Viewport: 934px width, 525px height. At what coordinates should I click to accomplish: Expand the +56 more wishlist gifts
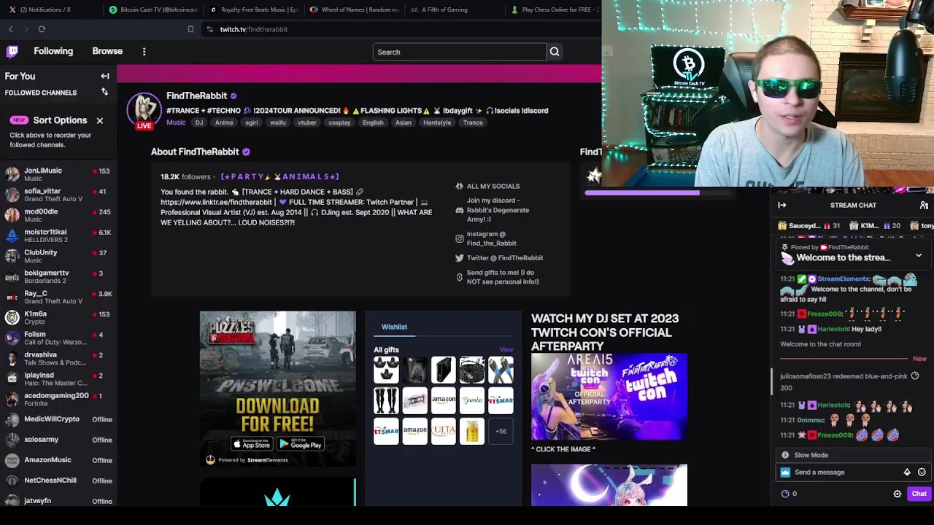point(501,431)
